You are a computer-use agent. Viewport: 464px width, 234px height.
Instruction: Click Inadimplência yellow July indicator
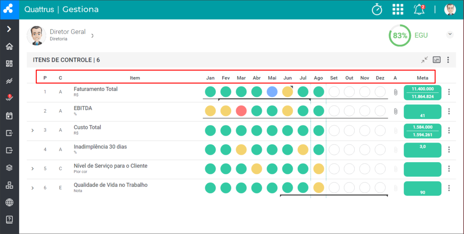point(303,149)
